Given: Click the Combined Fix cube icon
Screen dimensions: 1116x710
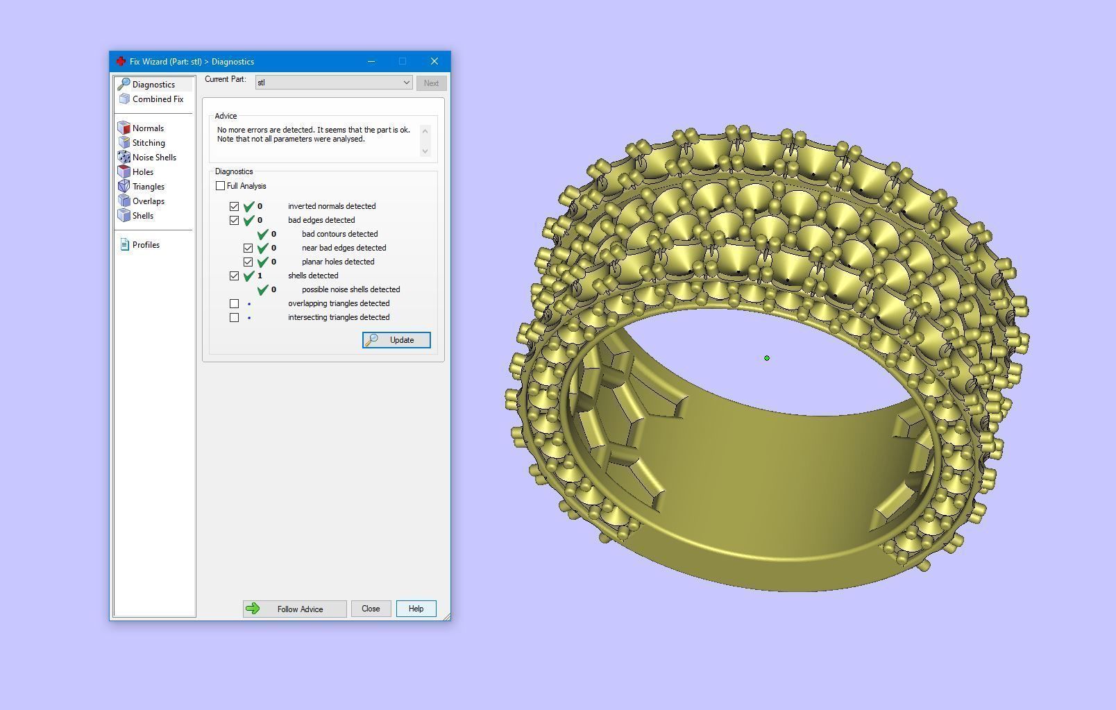Looking at the screenshot, I should [x=124, y=99].
